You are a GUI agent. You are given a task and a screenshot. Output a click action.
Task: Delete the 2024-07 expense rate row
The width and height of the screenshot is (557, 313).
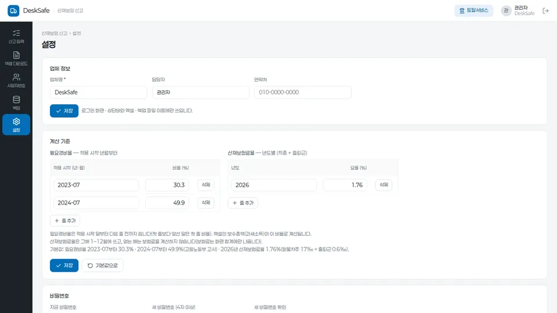coord(205,203)
